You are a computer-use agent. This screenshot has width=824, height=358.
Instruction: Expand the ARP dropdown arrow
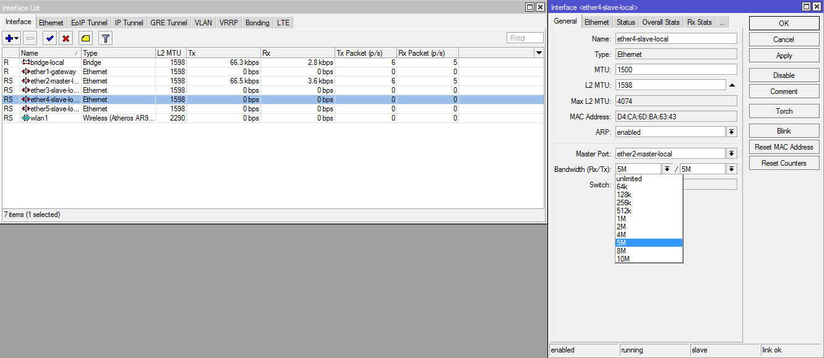coord(732,132)
